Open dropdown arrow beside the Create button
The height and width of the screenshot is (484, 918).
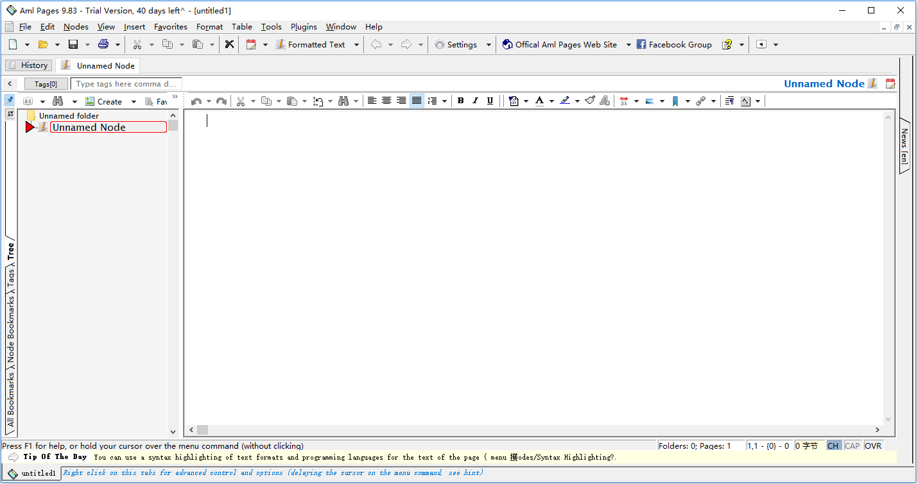point(134,101)
